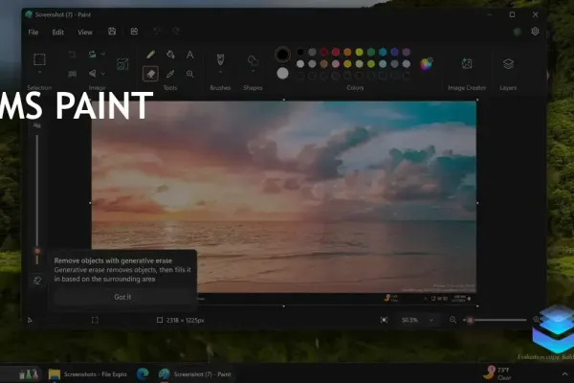Show hidden icons chevron in system tray
The width and height of the screenshot is (574, 383).
coord(564,374)
